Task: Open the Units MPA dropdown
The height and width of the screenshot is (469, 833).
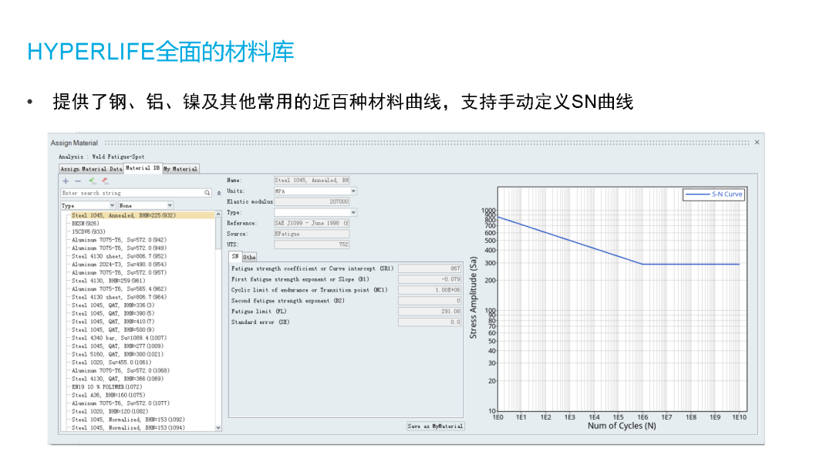Action: 315,191
